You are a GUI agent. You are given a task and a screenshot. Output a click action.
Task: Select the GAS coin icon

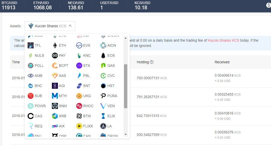pyautogui.click(x=103, y=66)
